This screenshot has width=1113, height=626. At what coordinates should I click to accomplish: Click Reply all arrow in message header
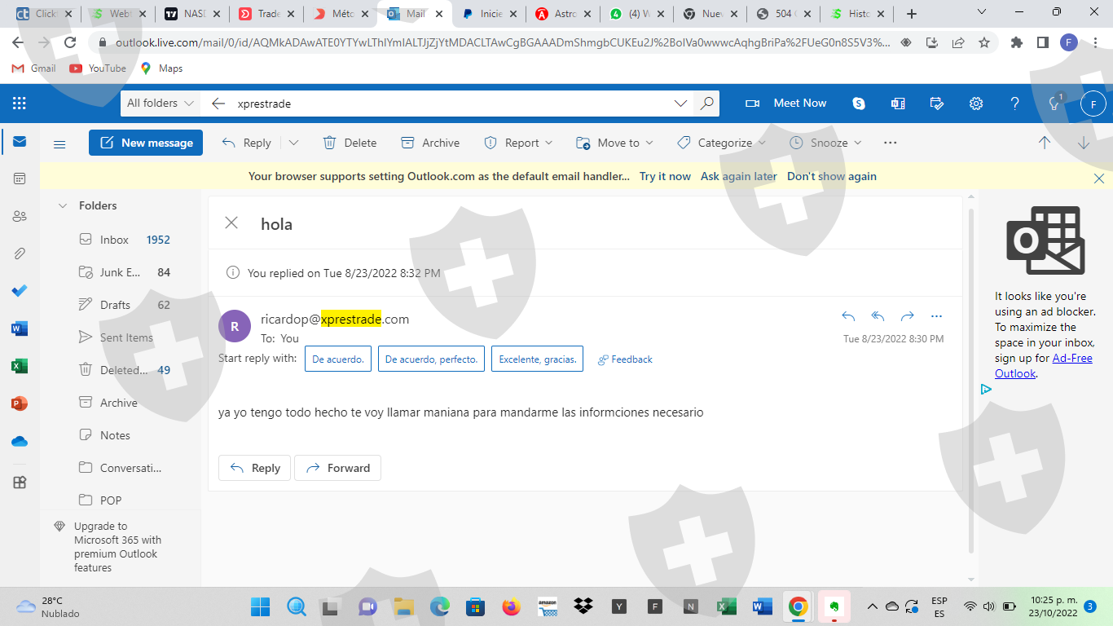878,316
